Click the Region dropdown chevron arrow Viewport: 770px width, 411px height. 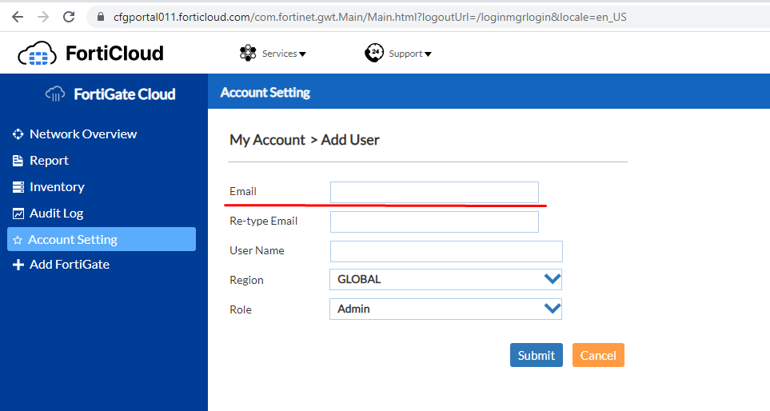tap(553, 279)
